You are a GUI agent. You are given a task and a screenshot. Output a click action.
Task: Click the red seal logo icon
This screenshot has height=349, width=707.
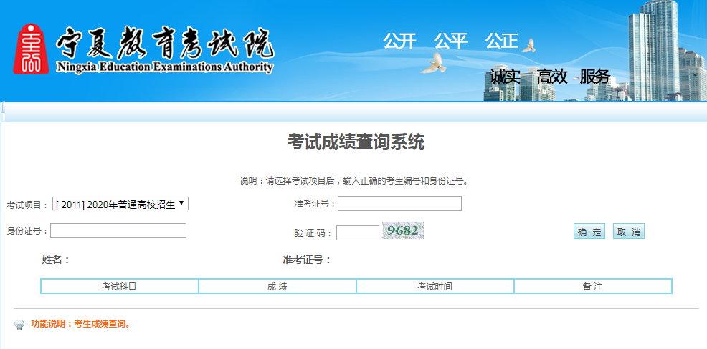point(31,49)
